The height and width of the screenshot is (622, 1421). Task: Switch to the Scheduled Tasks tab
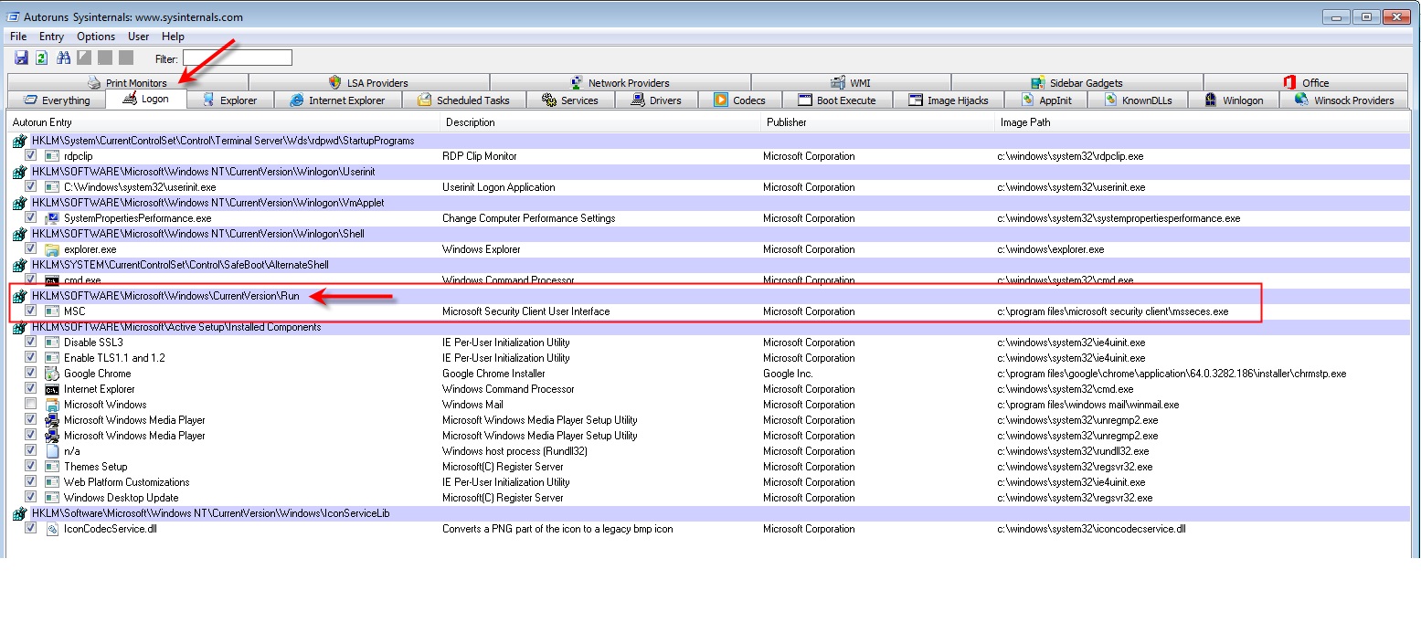[463, 100]
